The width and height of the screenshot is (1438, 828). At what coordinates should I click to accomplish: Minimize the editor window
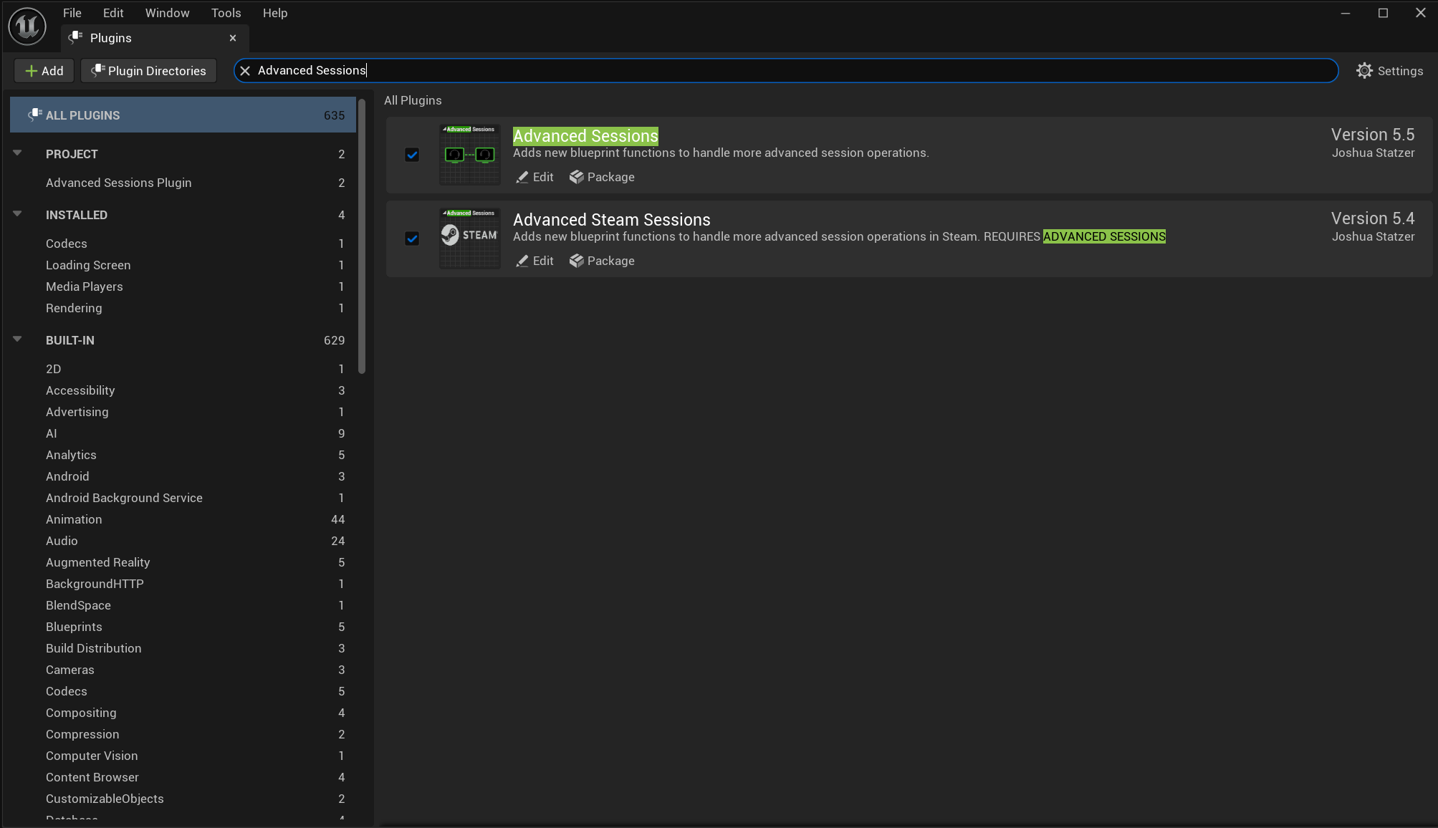(x=1346, y=13)
